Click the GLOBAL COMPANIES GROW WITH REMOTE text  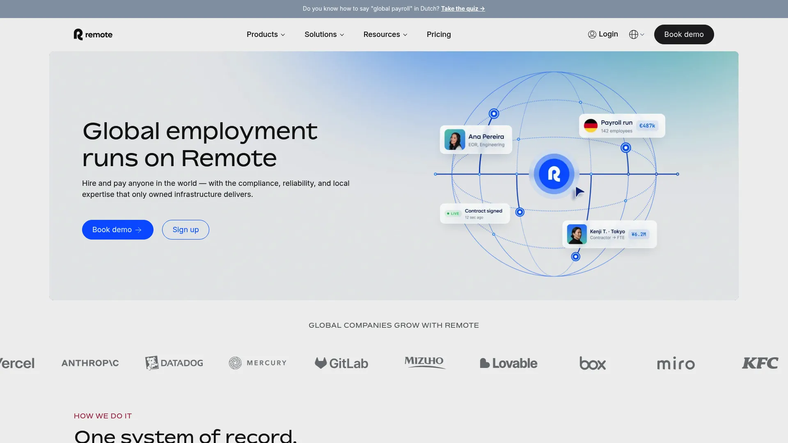coord(394,325)
